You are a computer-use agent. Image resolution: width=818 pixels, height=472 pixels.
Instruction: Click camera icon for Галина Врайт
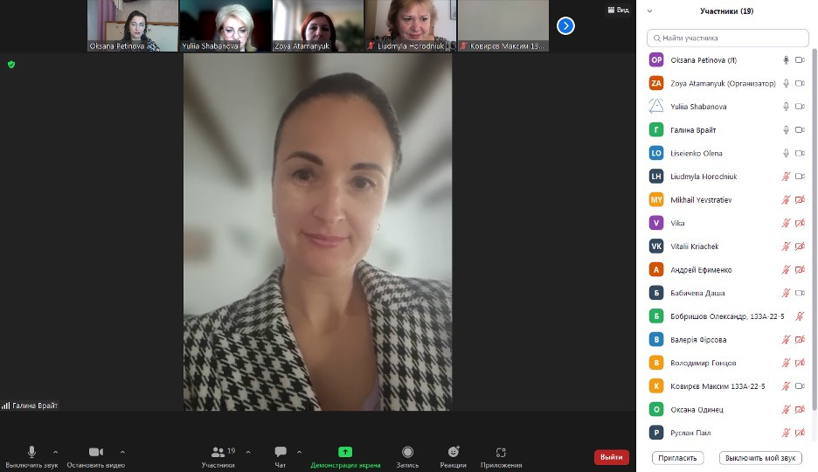click(x=800, y=130)
